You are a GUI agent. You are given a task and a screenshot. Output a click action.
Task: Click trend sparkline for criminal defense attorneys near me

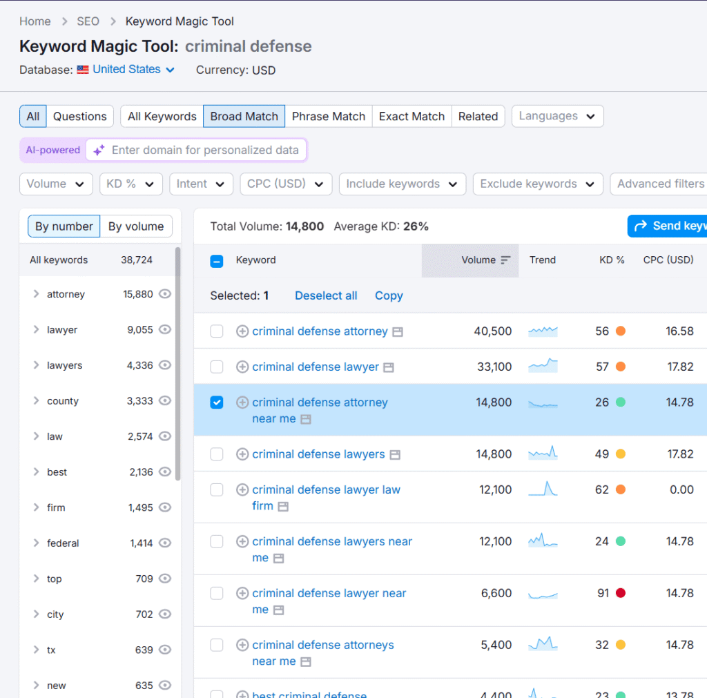coord(543,643)
